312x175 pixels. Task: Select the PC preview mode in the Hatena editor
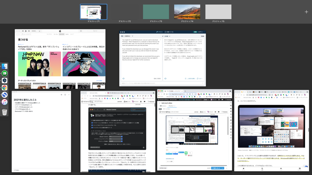click(x=160, y=109)
